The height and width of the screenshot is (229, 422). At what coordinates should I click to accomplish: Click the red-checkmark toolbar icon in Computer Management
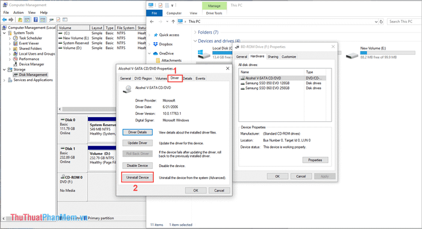[x=58, y=20]
